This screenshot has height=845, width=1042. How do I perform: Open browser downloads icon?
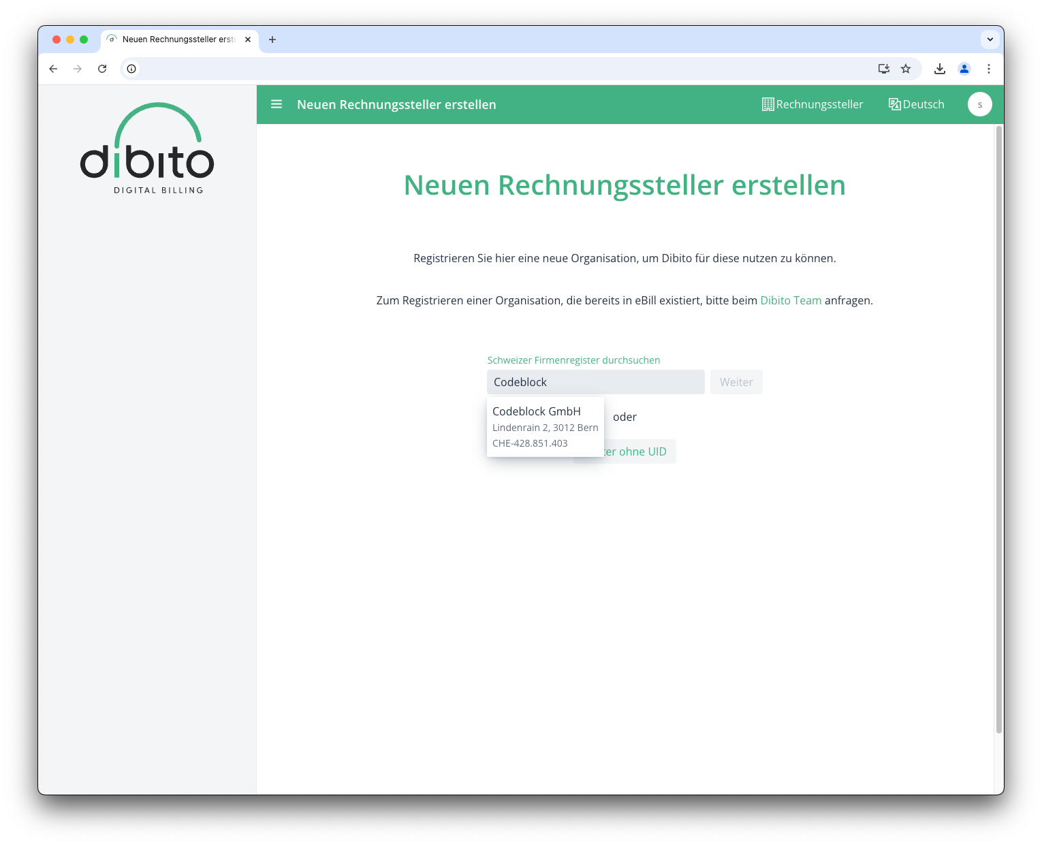[x=940, y=69]
